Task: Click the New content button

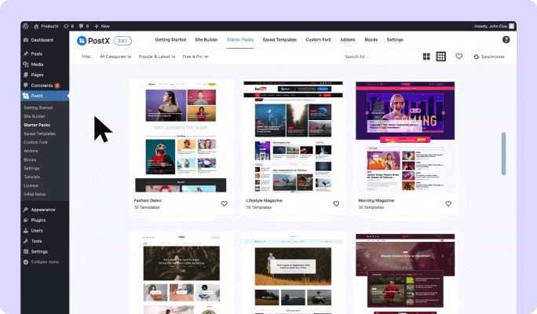Action: [102, 26]
